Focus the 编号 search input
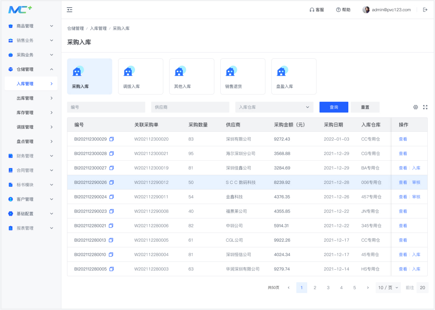The image size is (435, 310). pos(106,107)
